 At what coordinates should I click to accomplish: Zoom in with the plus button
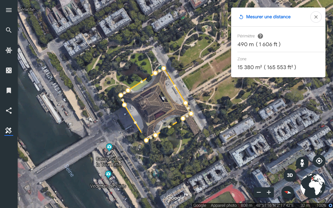click(269, 192)
